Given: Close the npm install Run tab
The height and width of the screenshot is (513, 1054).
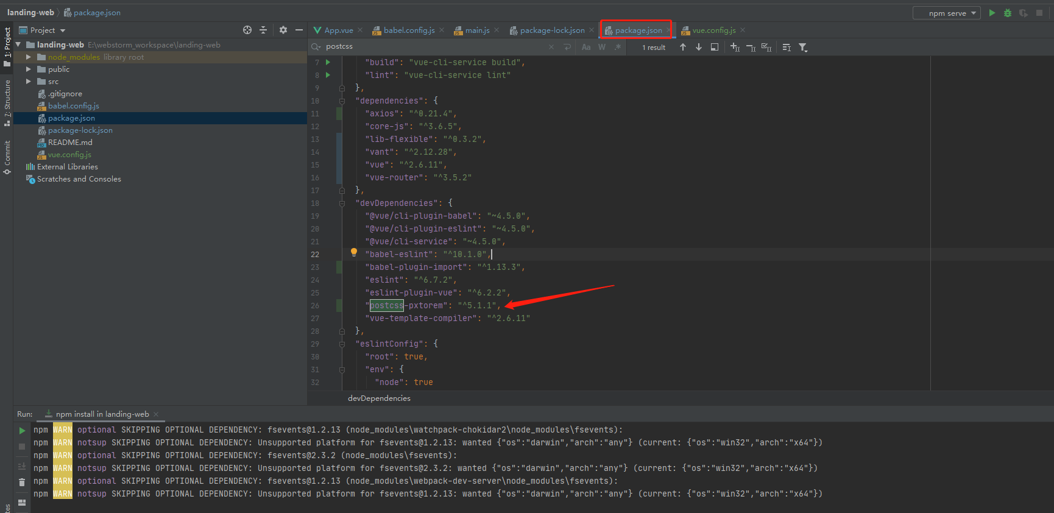Looking at the screenshot, I should point(156,414).
